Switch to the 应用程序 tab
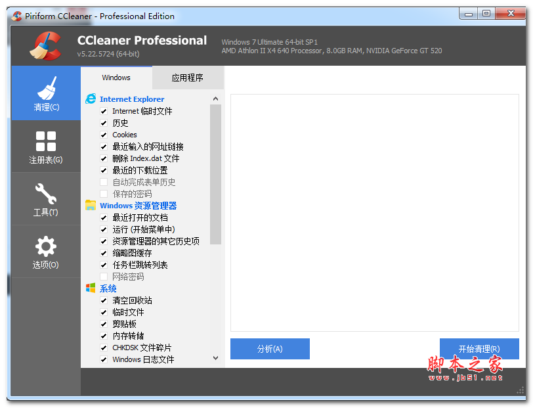Image resolution: width=533 pixels, height=408 pixels. (188, 78)
